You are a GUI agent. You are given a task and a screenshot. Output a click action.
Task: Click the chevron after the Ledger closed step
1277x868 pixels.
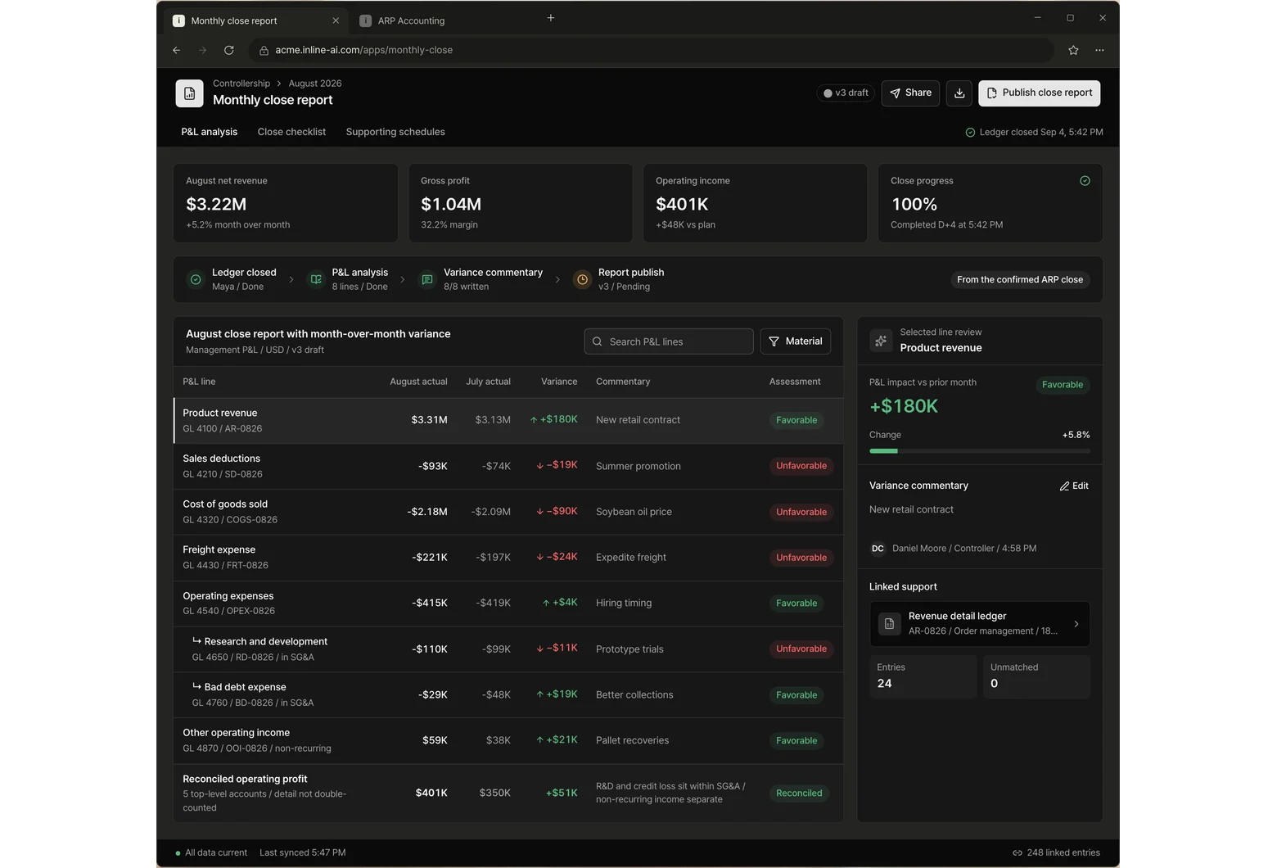291,280
